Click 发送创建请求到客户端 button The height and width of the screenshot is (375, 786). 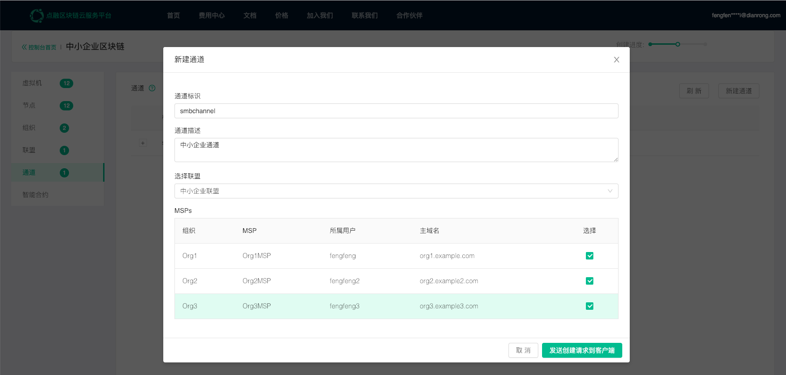[582, 350]
